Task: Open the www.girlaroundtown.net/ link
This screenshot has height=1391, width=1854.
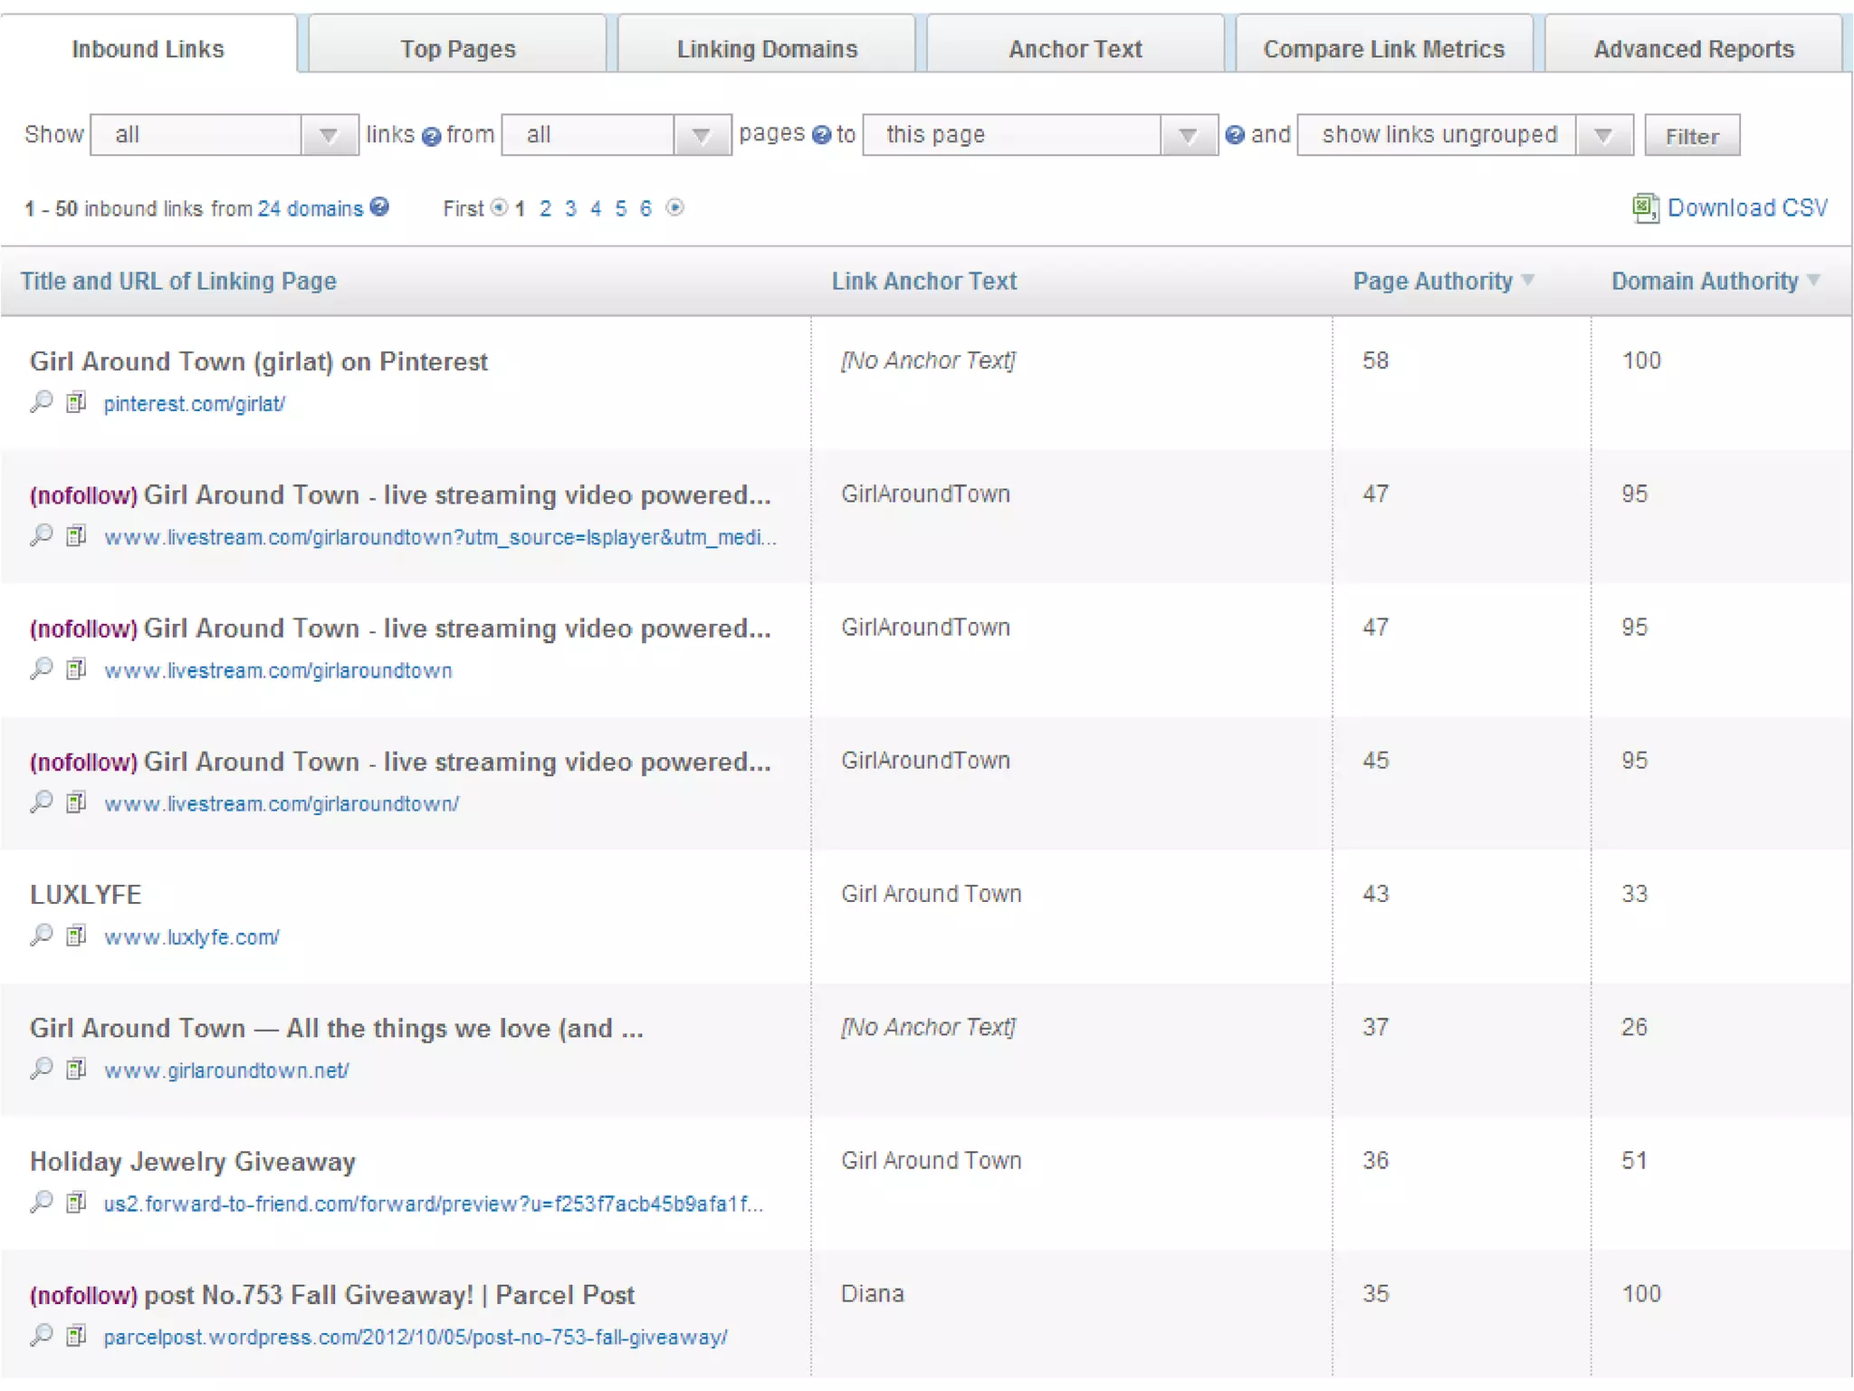Action: pyautogui.click(x=226, y=1070)
